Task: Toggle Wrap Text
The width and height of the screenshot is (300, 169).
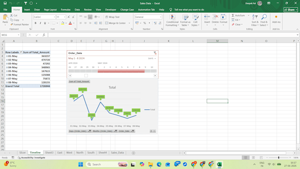Action: tap(112, 17)
